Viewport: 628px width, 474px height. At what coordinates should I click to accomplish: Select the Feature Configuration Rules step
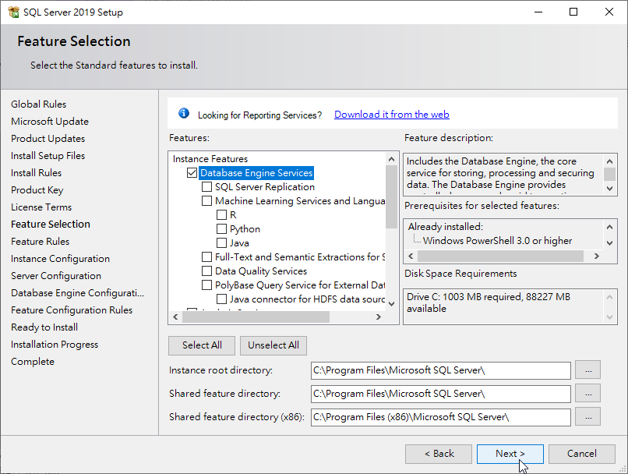(71, 310)
